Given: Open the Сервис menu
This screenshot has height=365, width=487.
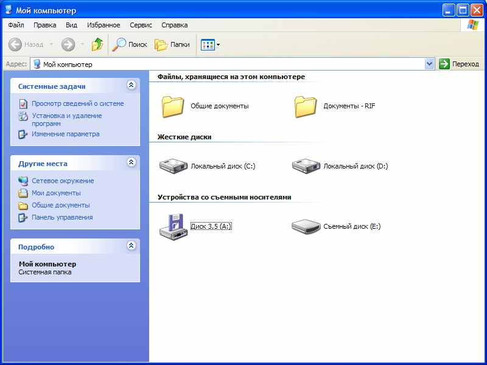Looking at the screenshot, I should click(x=141, y=25).
